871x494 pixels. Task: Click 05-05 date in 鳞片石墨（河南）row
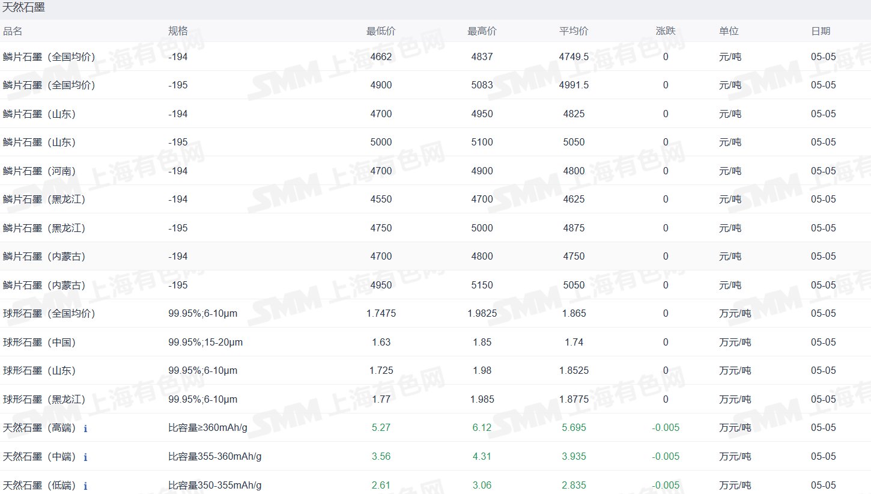[x=823, y=171]
